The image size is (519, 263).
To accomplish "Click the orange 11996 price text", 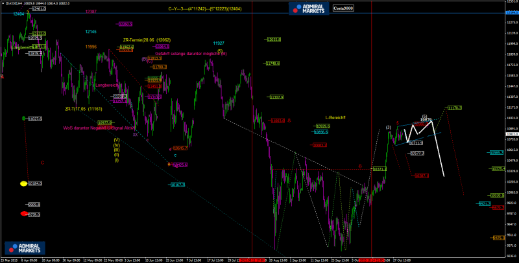I will [x=91, y=47].
